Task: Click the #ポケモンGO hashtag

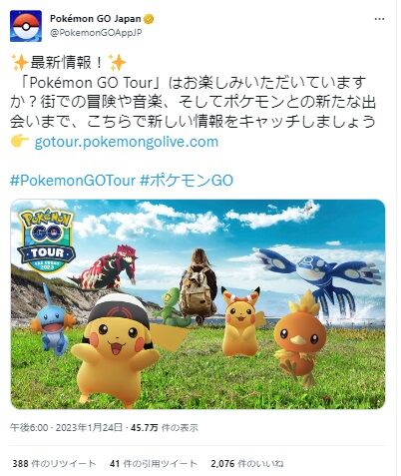Action: click(187, 181)
